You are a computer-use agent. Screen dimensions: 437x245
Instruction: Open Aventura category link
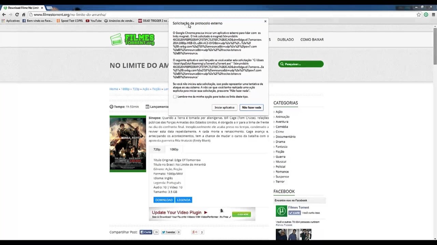[x=282, y=122]
